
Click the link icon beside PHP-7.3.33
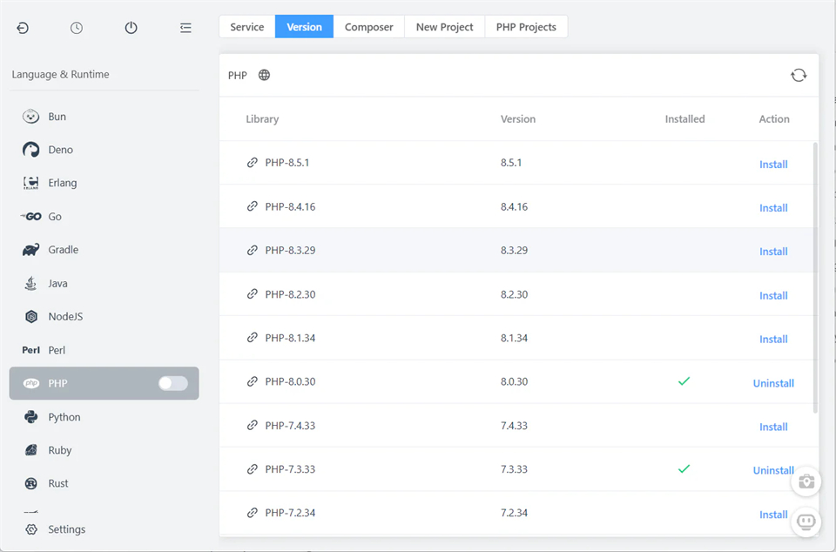(x=253, y=469)
